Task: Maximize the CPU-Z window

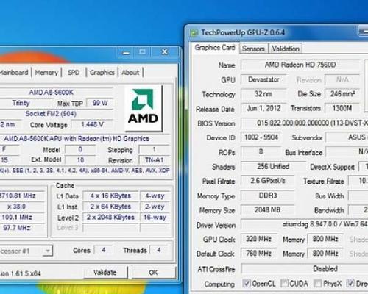Action: [x=142, y=52]
